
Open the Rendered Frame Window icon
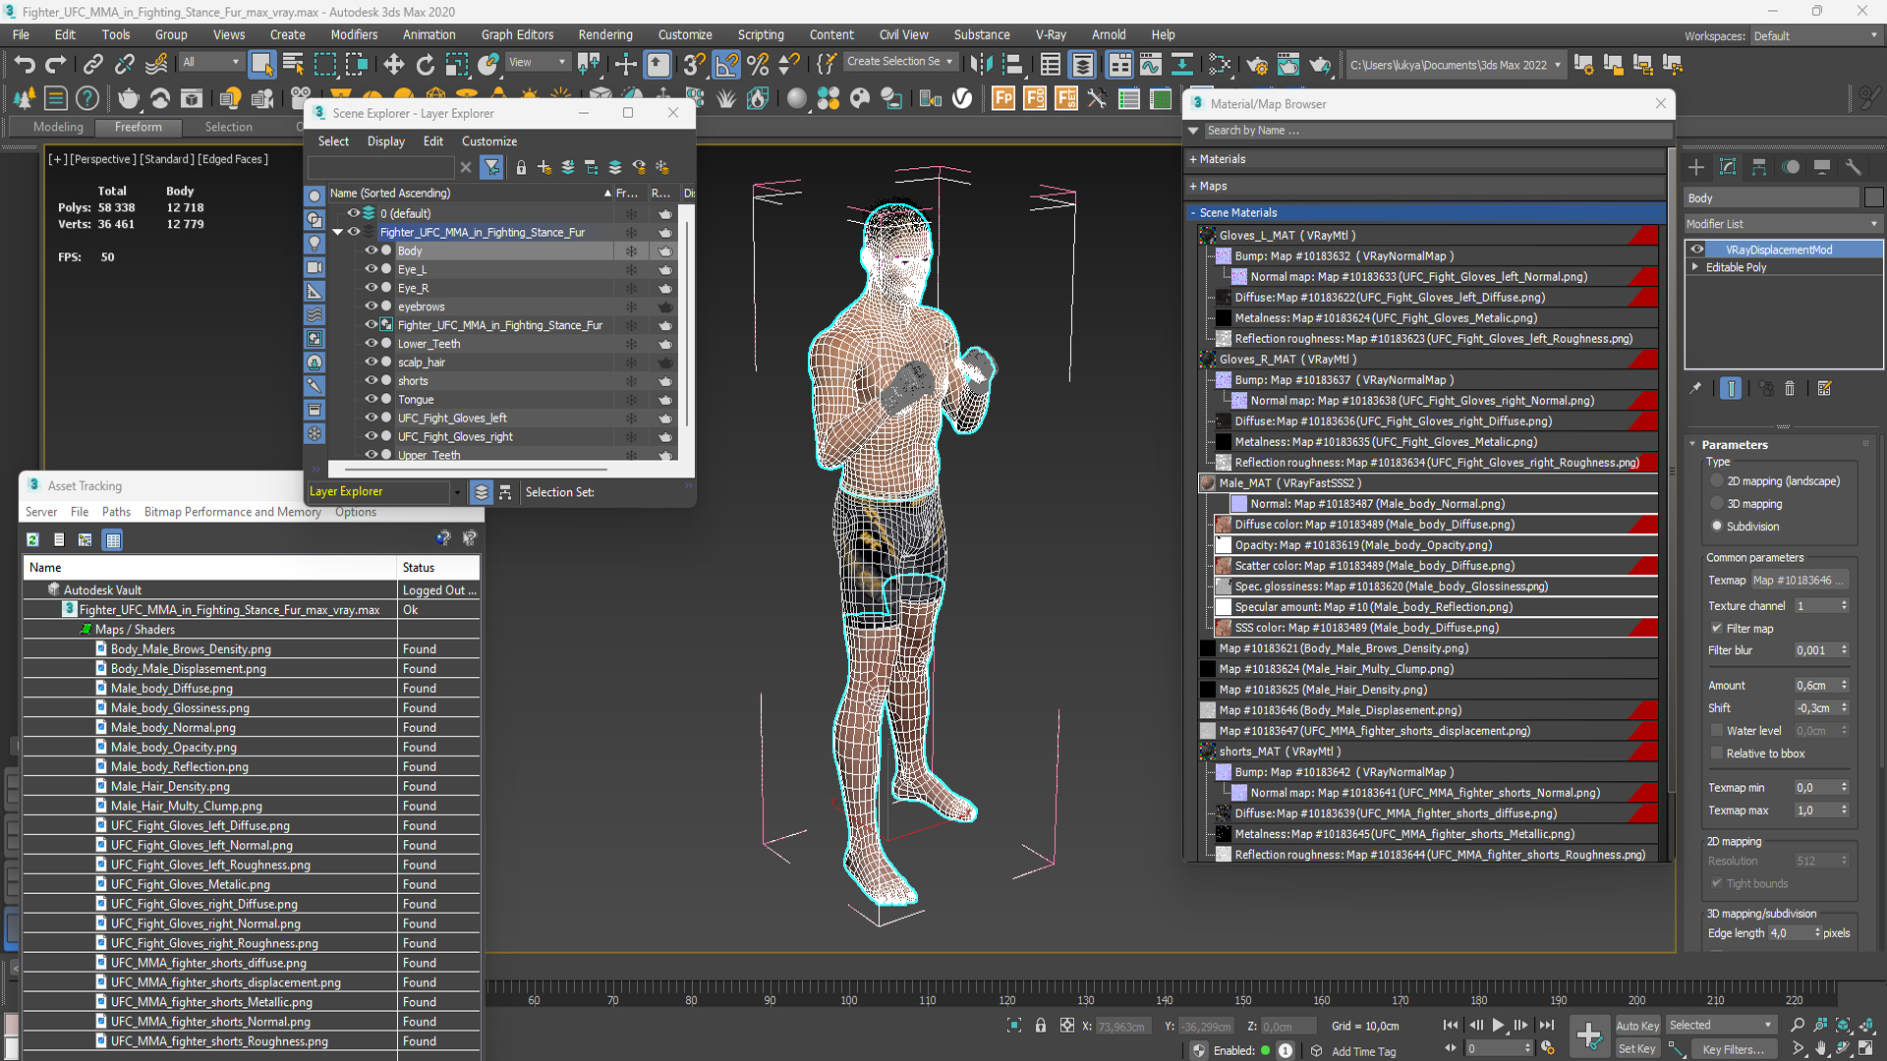point(1287,65)
